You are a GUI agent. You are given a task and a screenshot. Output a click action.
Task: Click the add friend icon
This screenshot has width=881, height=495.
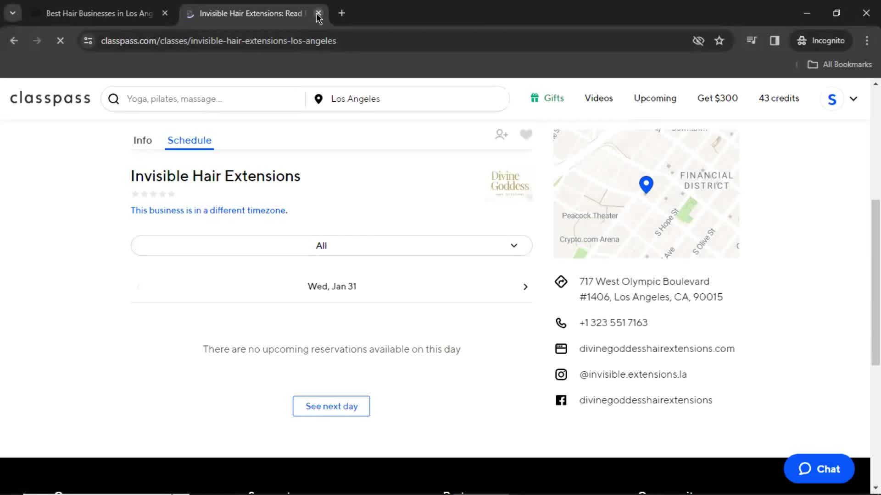pos(501,134)
